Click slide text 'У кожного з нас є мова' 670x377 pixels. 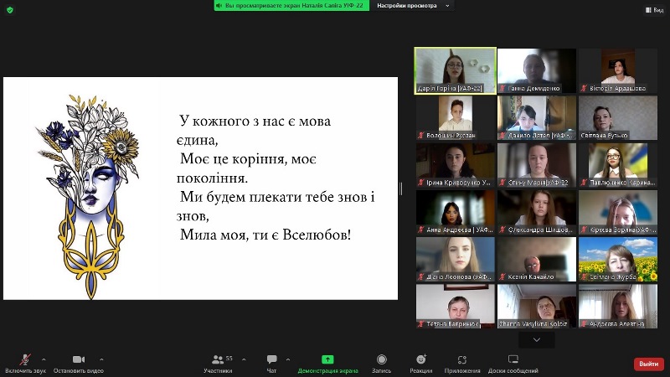pos(255,121)
